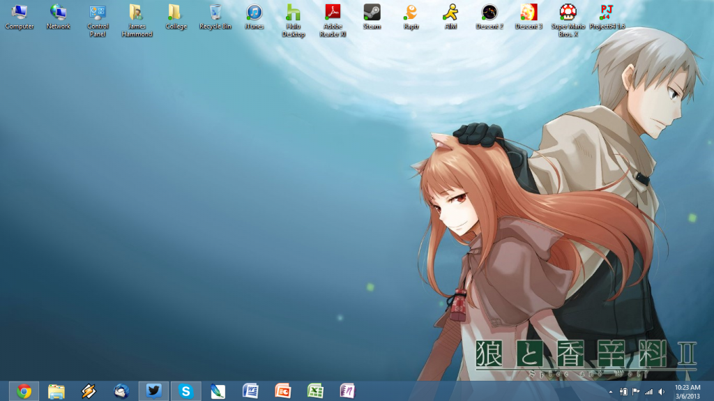Viewport: 714px width, 401px height.
Task: Open the College folder on the desktop
Action: point(176,17)
